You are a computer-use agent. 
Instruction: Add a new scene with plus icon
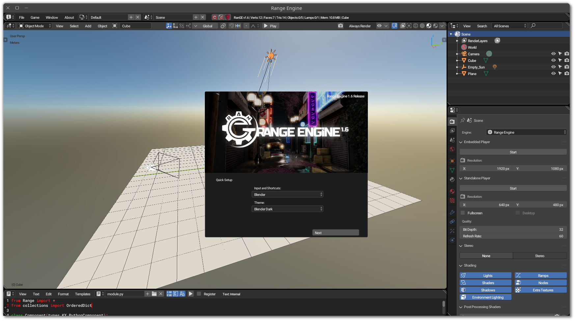(196, 17)
